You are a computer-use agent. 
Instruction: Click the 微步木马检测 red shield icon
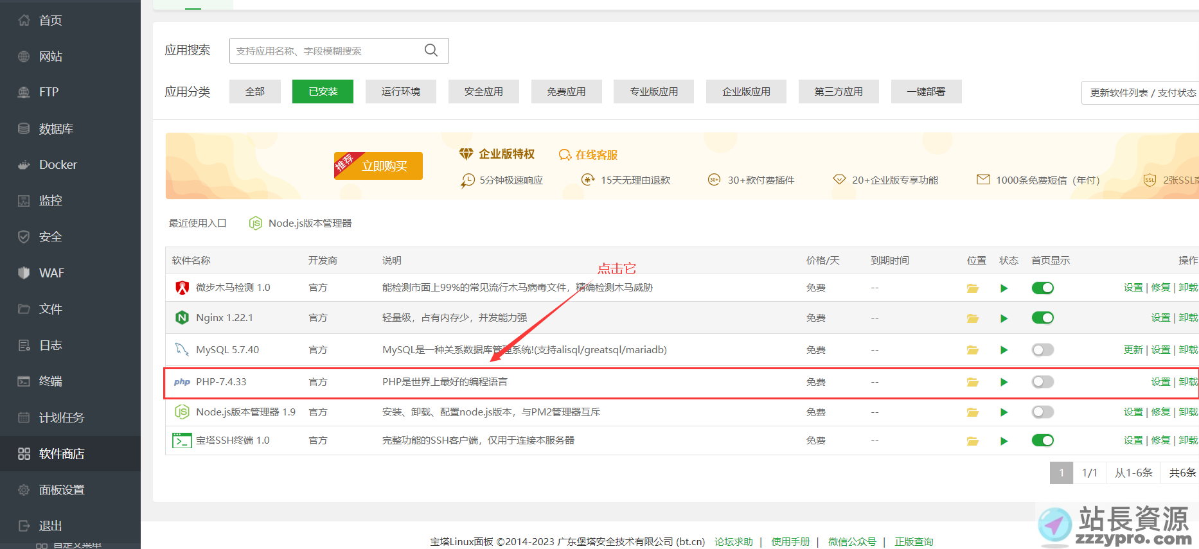point(182,287)
